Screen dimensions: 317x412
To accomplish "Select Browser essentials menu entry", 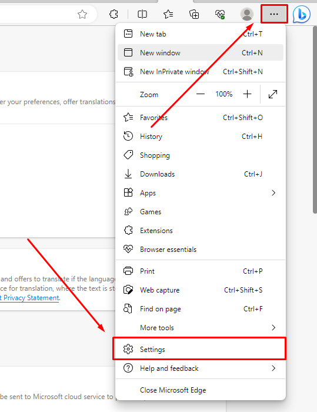I will point(201,250).
